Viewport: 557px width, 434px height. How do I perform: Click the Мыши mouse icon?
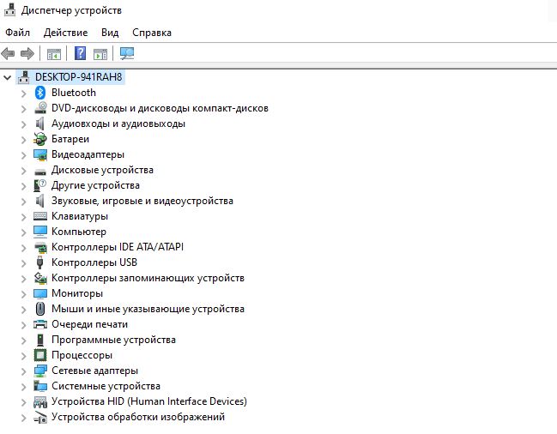[x=40, y=309]
